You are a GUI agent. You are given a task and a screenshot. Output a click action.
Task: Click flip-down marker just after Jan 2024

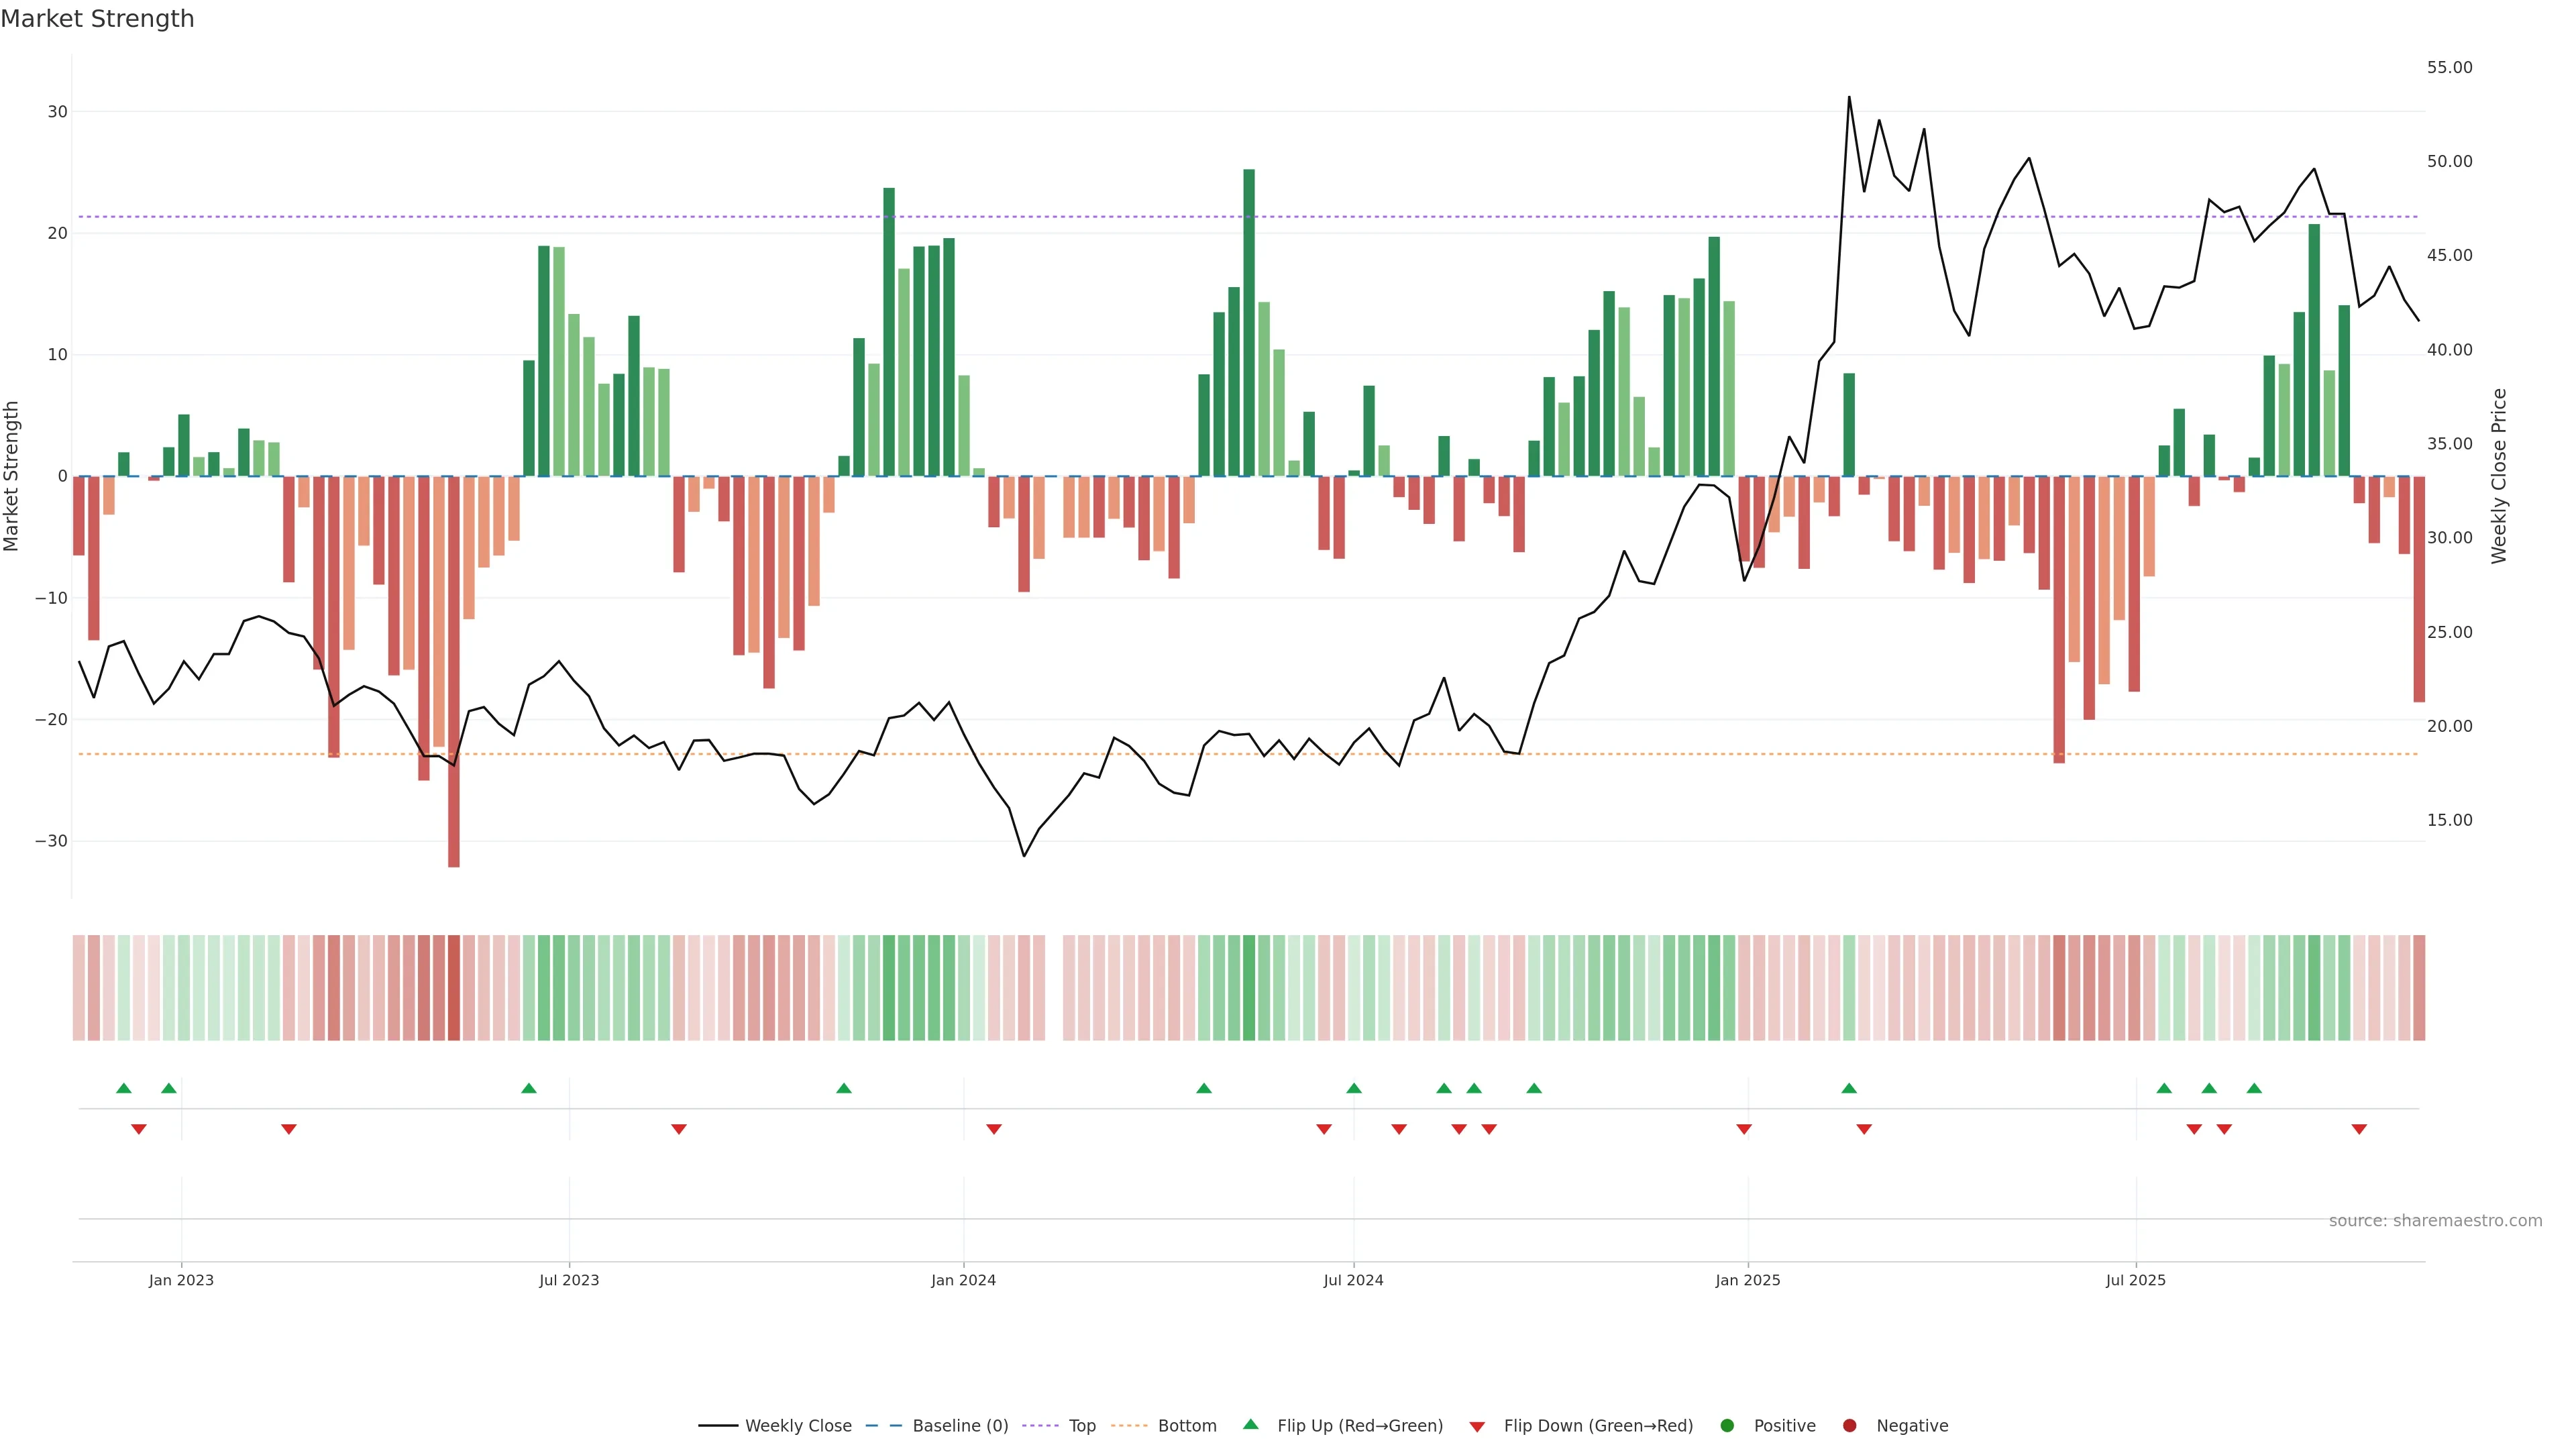point(994,1129)
